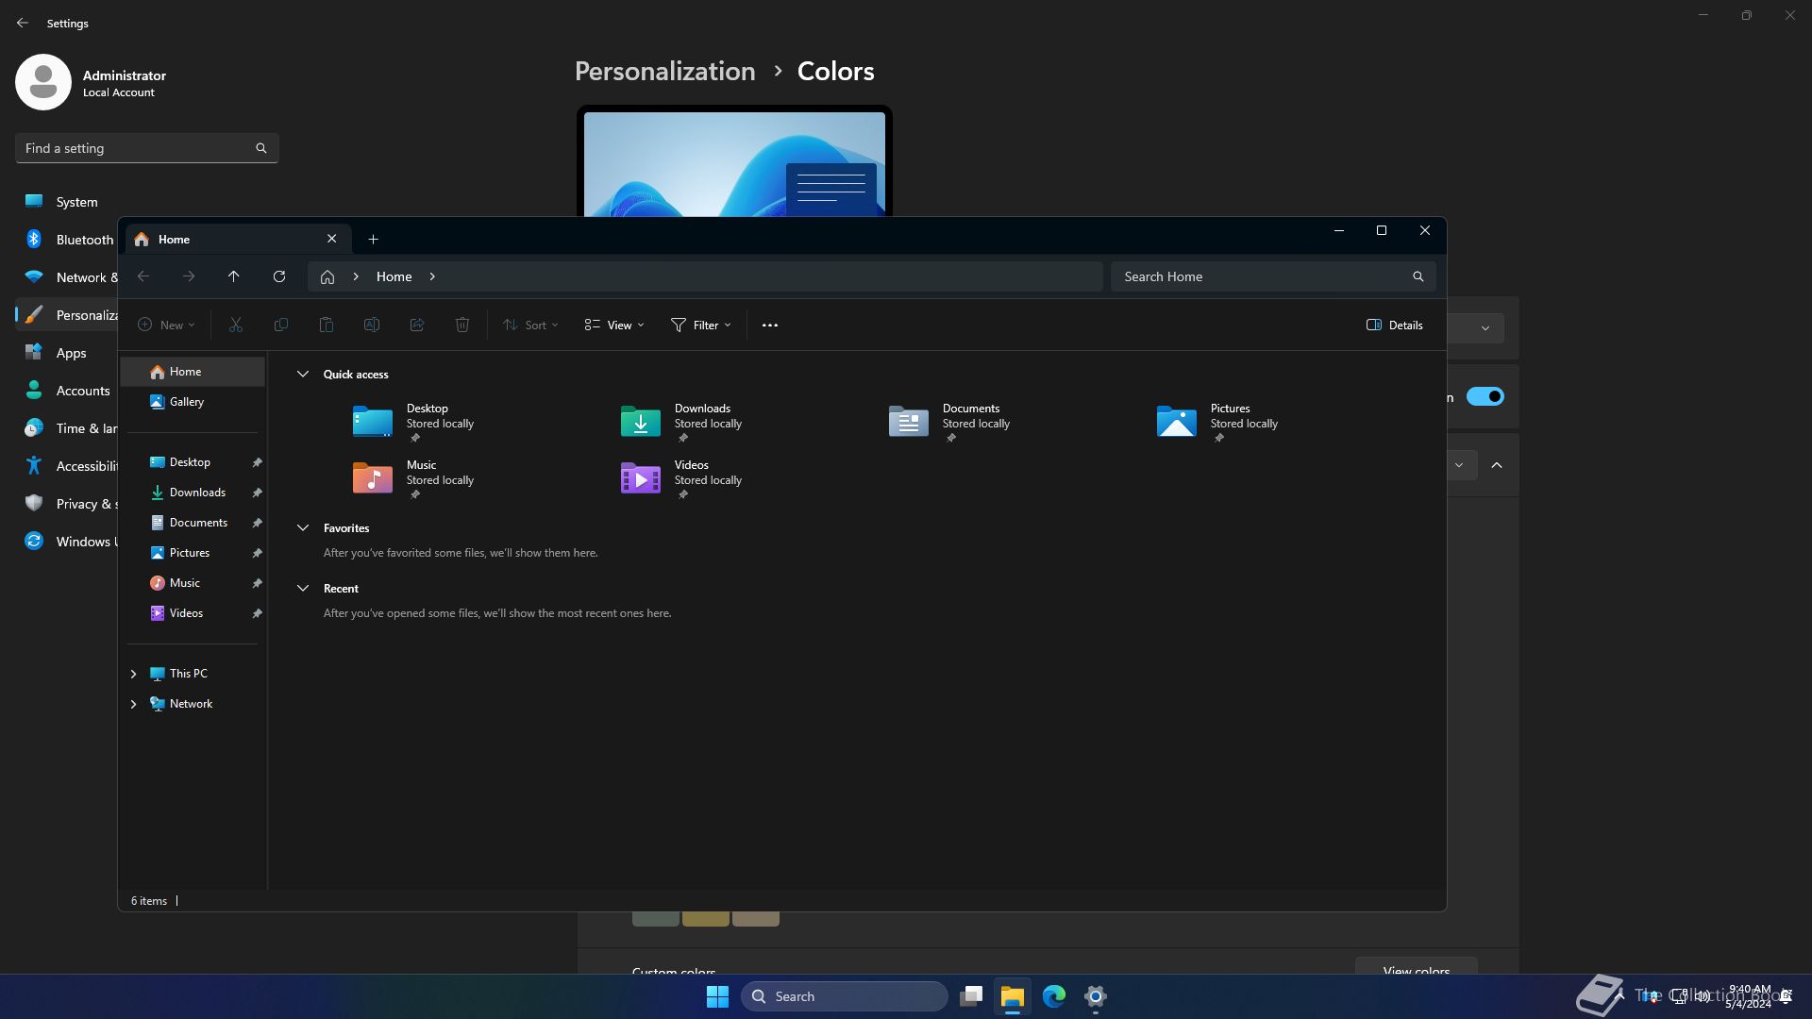Click the Microsoft Edge taskbar icon
Image resolution: width=1812 pixels, height=1019 pixels.
tap(1053, 996)
